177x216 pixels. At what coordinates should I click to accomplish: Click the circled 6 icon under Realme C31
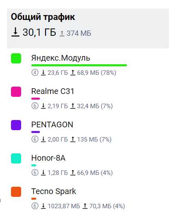point(35,106)
